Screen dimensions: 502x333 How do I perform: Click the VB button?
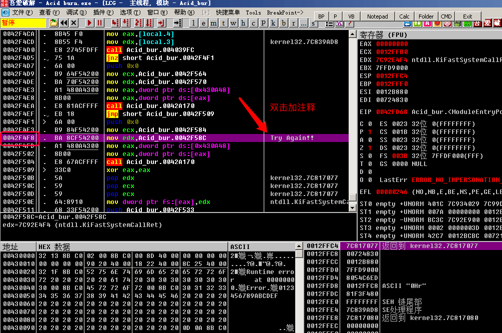(351, 16)
